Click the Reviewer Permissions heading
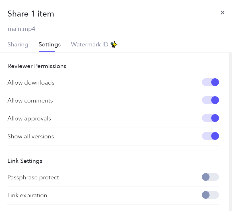Screen dimensions: 232x211 pos(37,66)
